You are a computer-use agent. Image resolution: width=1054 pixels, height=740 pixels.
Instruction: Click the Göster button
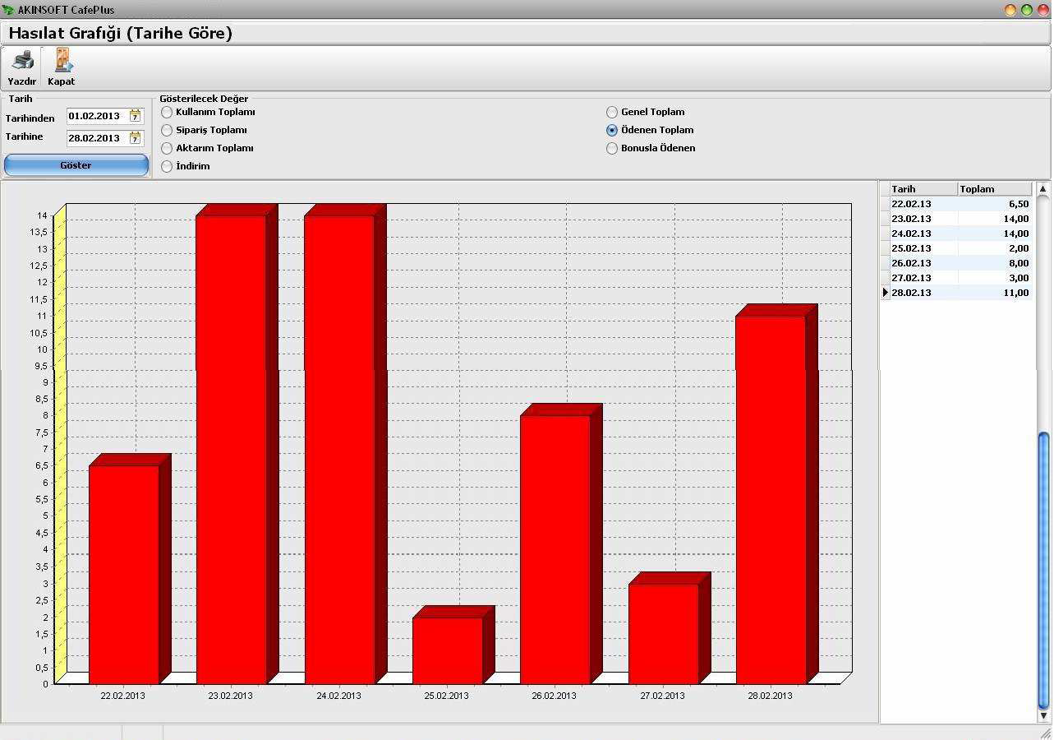[76, 165]
